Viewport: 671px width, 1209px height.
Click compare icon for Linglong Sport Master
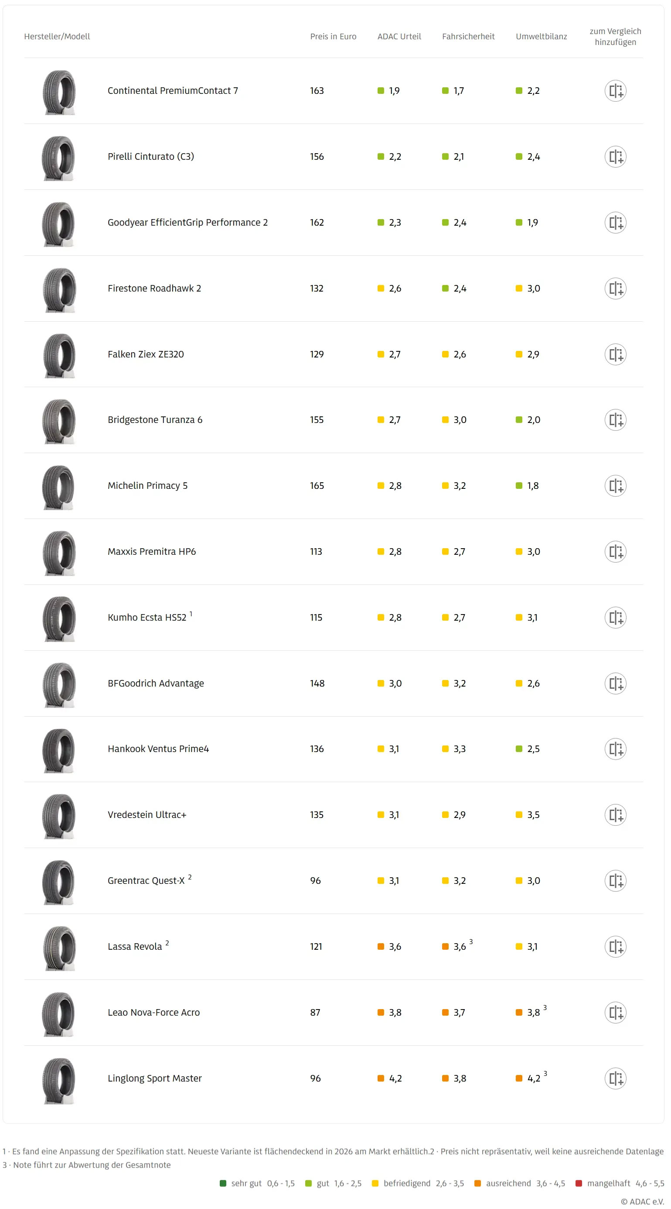click(615, 1078)
